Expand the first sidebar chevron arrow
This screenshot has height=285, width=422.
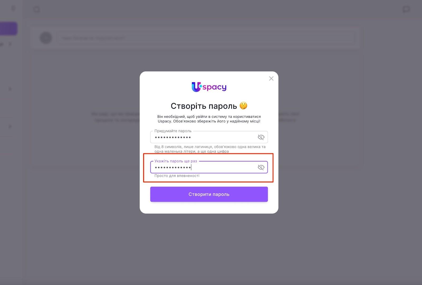pos(10,44)
